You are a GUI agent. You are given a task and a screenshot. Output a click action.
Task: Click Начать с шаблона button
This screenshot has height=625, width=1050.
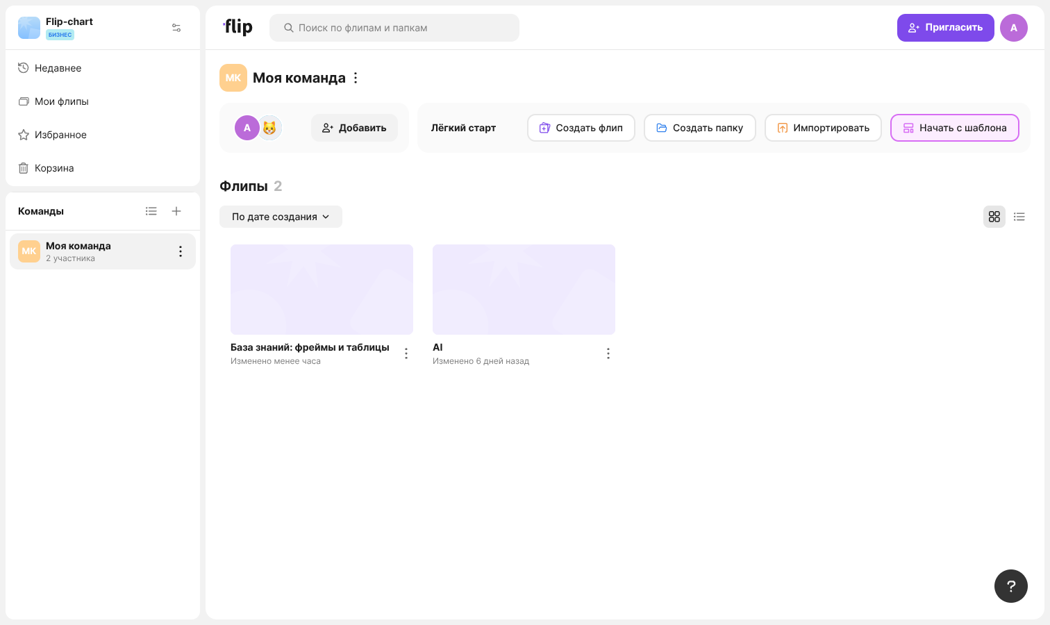tap(955, 128)
